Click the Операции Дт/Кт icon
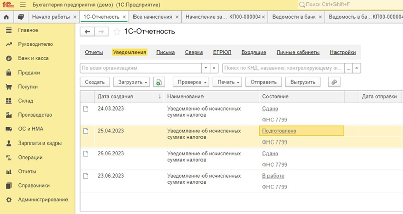This screenshot has height=214, width=403. point(9,158)
